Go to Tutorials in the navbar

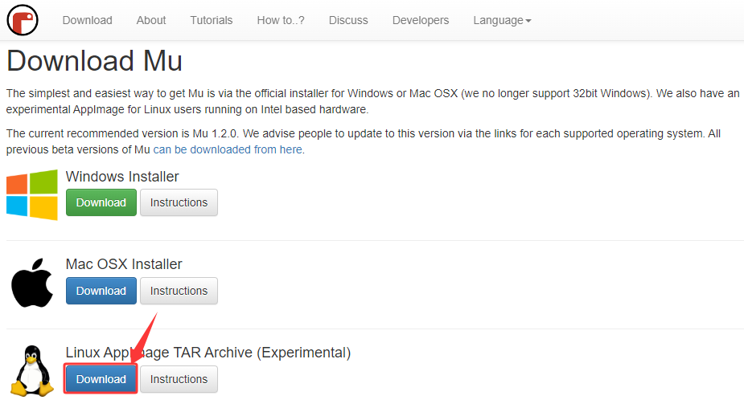click(212, 20)
